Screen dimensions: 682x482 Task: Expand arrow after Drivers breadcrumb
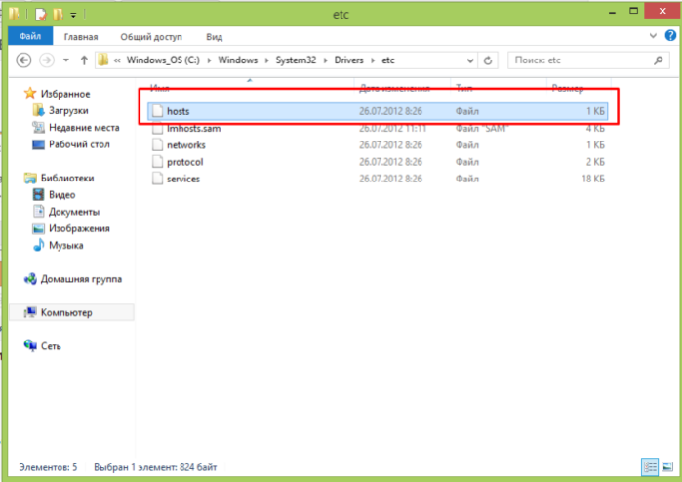tap(373, 60)
